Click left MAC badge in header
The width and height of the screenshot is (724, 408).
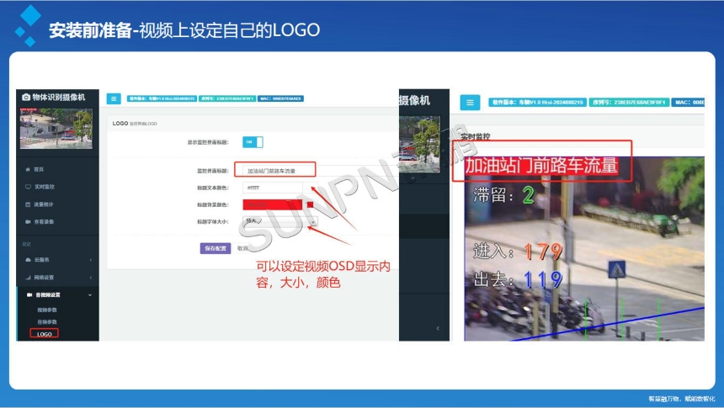pos(280,98)
